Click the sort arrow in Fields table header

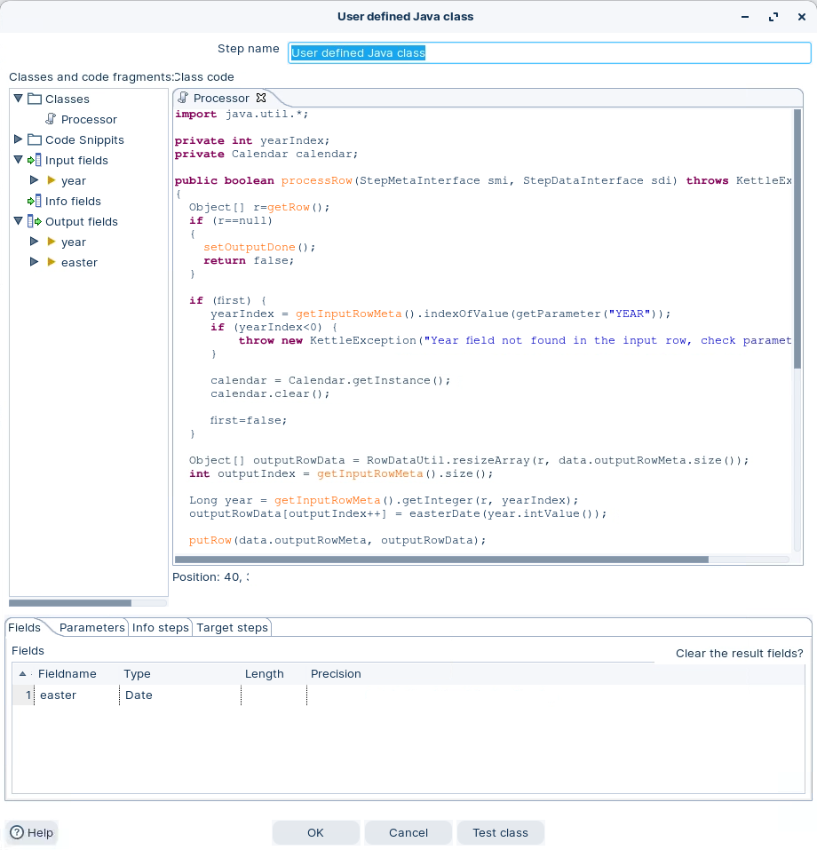tap(22, 674)
